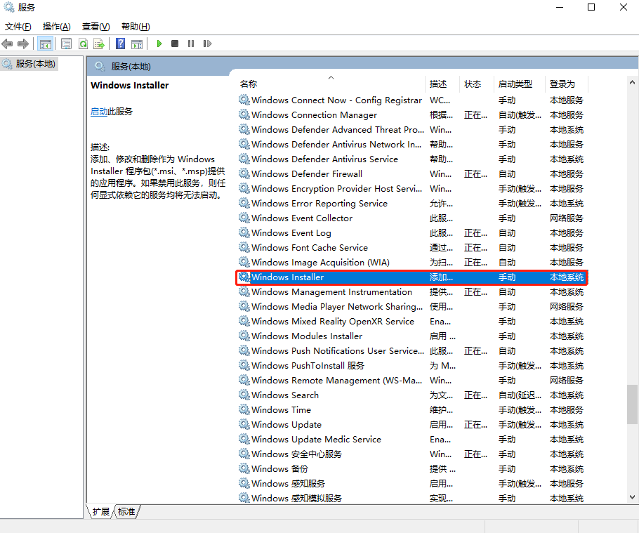The width and height of the screenshot is (639, 533).
Task: Click the Stop Service toolbar icon
Action: 176,44
